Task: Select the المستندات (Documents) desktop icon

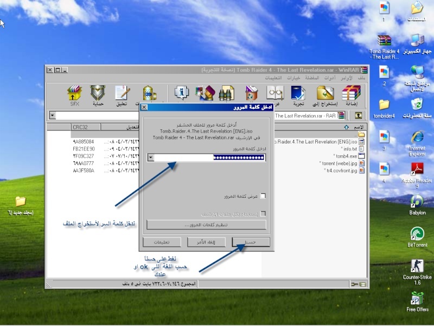Action: coord(417,11)
